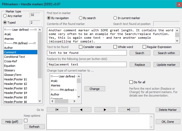The width and height of the screenshot is (182, 131).
Task: Select #series in Marker type list
Action: 20,39
